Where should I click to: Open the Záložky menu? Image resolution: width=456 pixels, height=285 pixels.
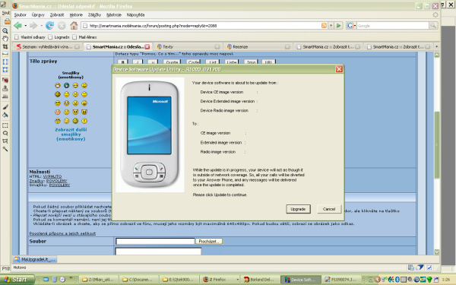[94, 15]
